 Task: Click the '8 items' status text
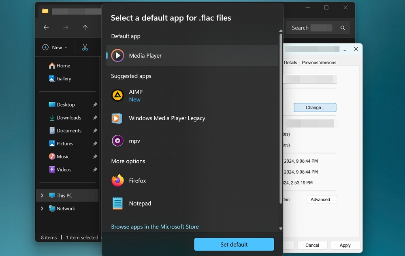click(x=49, y=237)
